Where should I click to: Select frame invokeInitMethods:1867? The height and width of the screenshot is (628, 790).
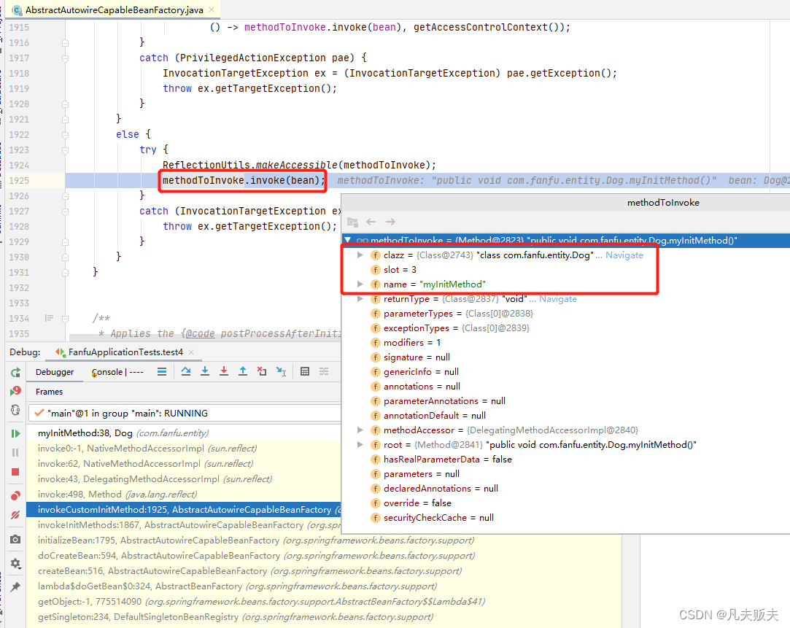tap(184, 524)
